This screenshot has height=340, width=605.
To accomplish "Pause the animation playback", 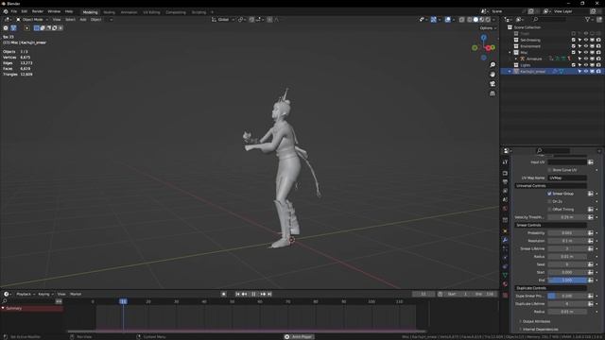I will 254,294.
